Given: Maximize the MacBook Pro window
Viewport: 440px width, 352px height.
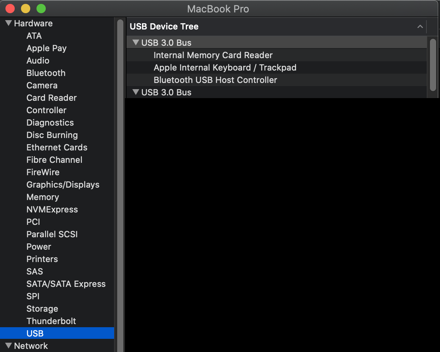Looking at the screenshot, I should (x=41, y=9).
